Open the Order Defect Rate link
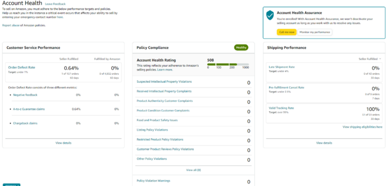The image size is (386, 186). click(22, 67)
